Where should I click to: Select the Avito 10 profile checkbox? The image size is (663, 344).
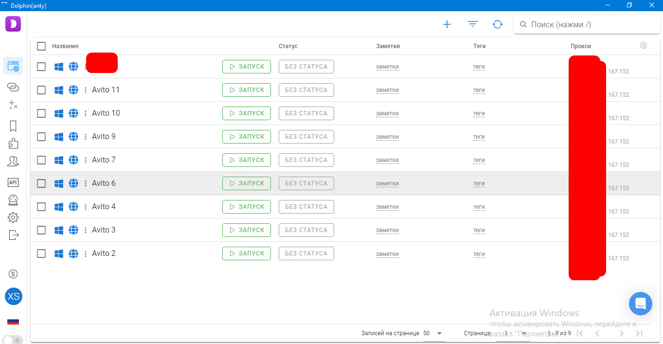point(41,113)
